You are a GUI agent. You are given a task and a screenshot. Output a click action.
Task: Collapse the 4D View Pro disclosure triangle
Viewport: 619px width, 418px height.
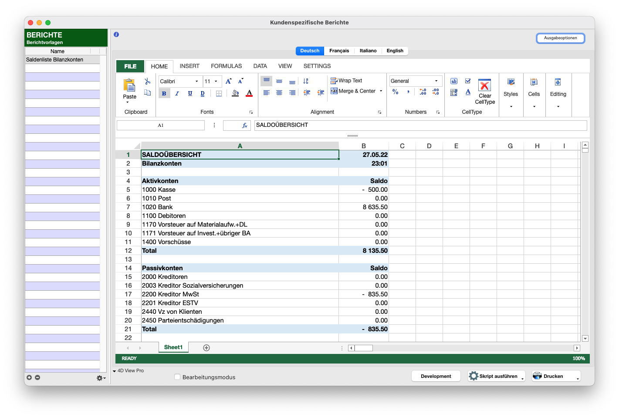(115, 371)
